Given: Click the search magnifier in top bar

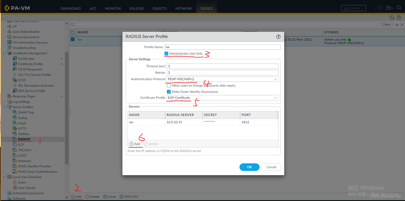Looking at the screenshot, I should [x=399, y=8].
